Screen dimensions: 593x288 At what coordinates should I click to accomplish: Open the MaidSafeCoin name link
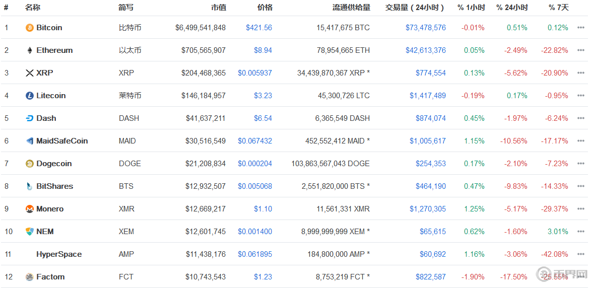(x=62, y=141)
